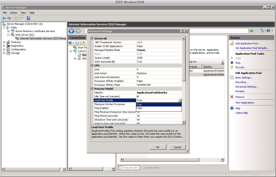Click the Identity column header in pool list
The width and height of the screenshot is (276, 177).
point(213,67)
